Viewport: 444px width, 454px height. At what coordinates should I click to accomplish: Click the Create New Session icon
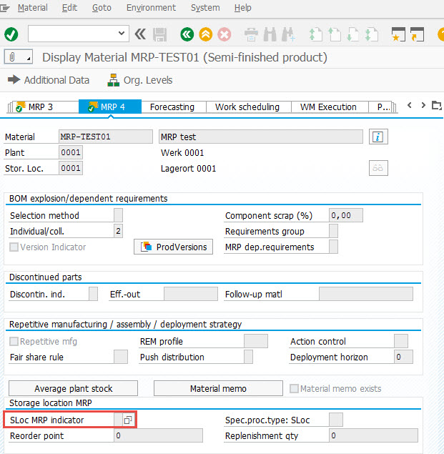pos(398,34)
